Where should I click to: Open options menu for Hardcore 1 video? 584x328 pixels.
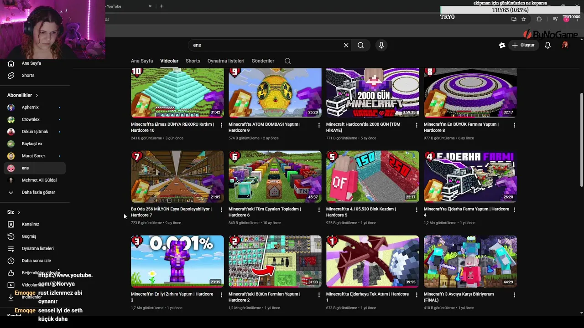pos(417,295)
